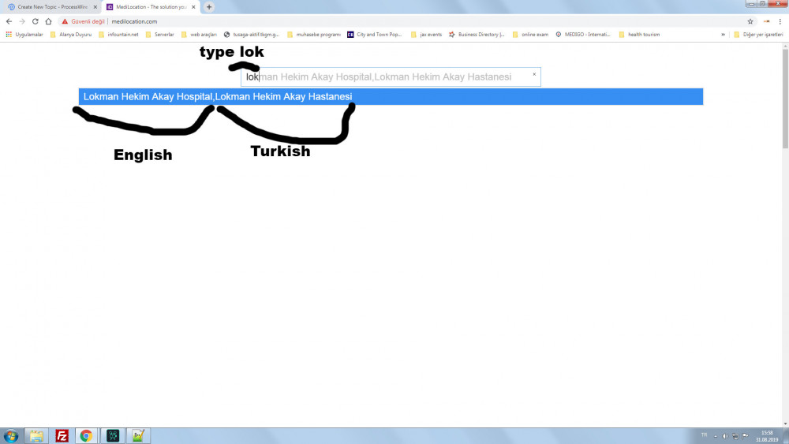The width and height of the screenshot is (789, 444).
Task: Select the MediLocation tab
Action: (x=151, y=7)
